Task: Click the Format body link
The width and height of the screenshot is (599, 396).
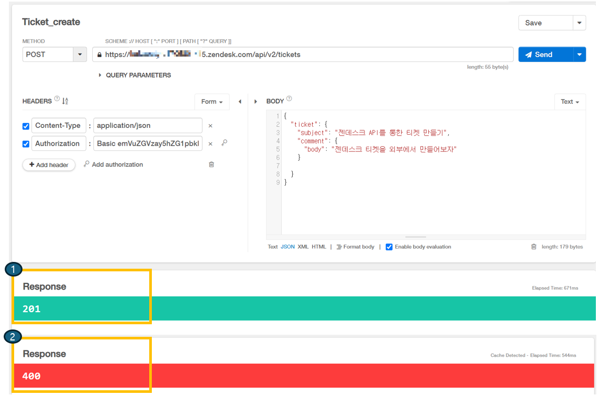Action: point(356,247)
